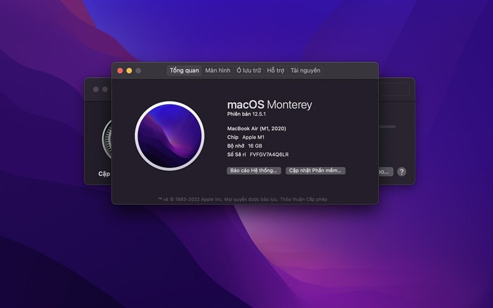493x308 pixels.
Task: Click partially hidden button in background window
Action: (x=386, y=172)
